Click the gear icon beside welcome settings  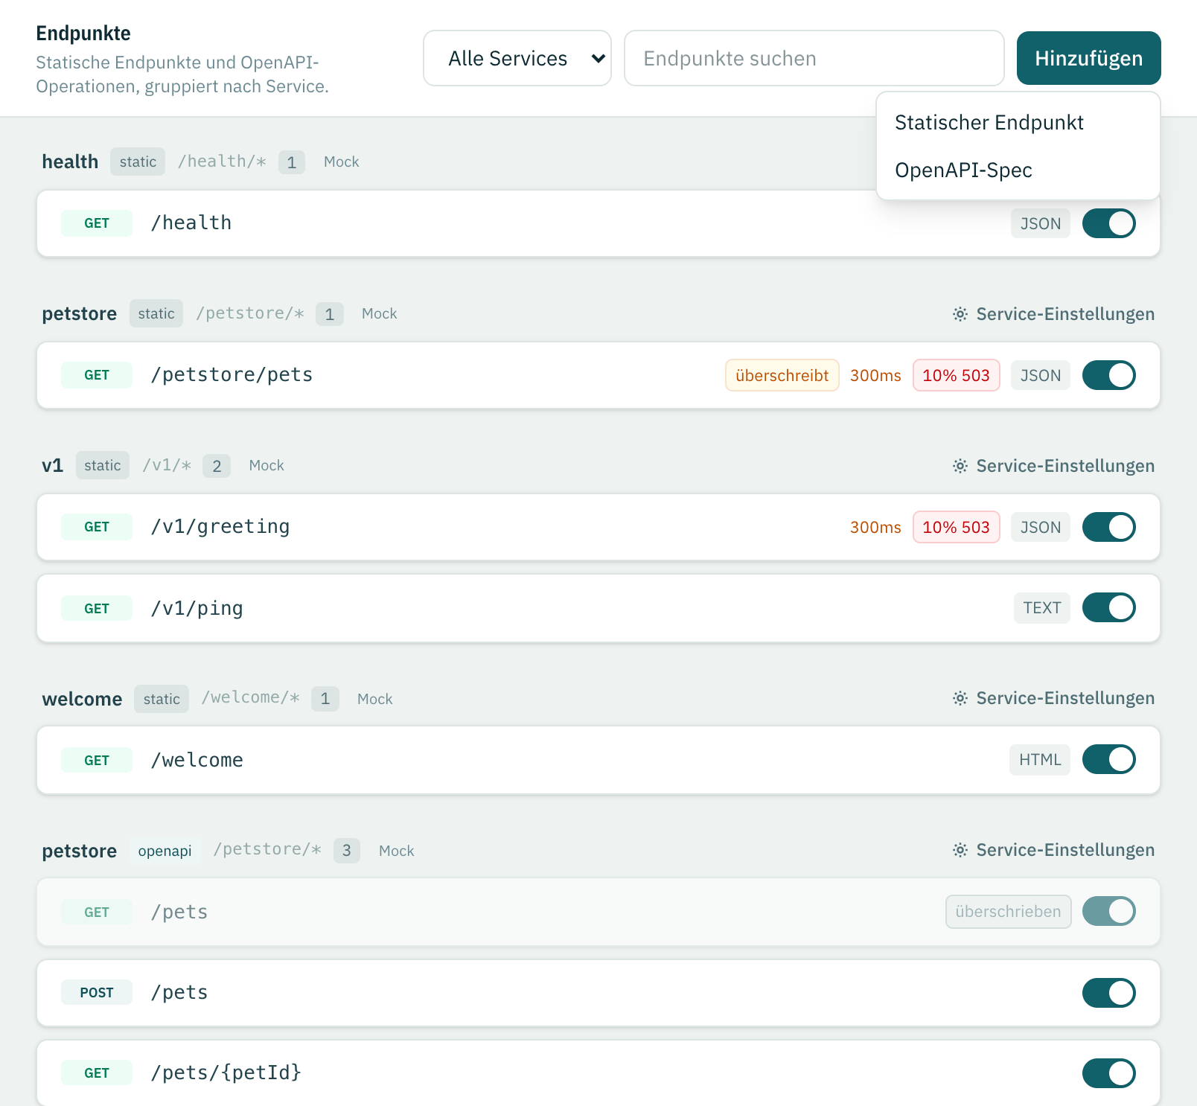(960, 698)
